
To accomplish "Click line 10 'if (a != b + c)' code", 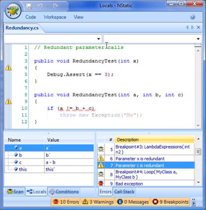I will (70, 108).
